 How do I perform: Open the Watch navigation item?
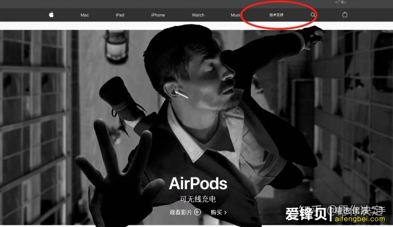pos(198,15)
